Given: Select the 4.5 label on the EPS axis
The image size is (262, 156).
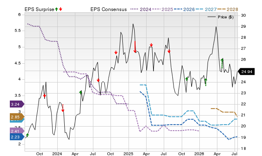Looking at the screenshot, I should (x=18, y=63).
